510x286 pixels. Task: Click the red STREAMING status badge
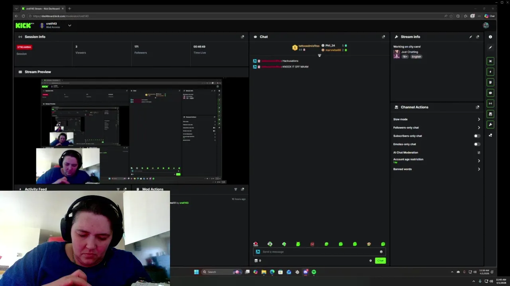[24, 47]
